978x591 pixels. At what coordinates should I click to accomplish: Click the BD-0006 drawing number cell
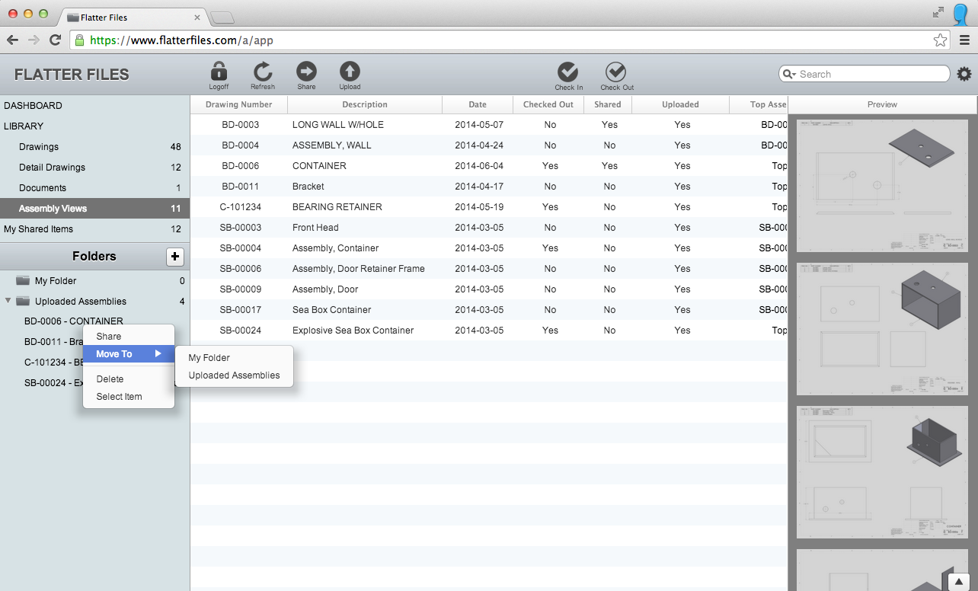240,166
